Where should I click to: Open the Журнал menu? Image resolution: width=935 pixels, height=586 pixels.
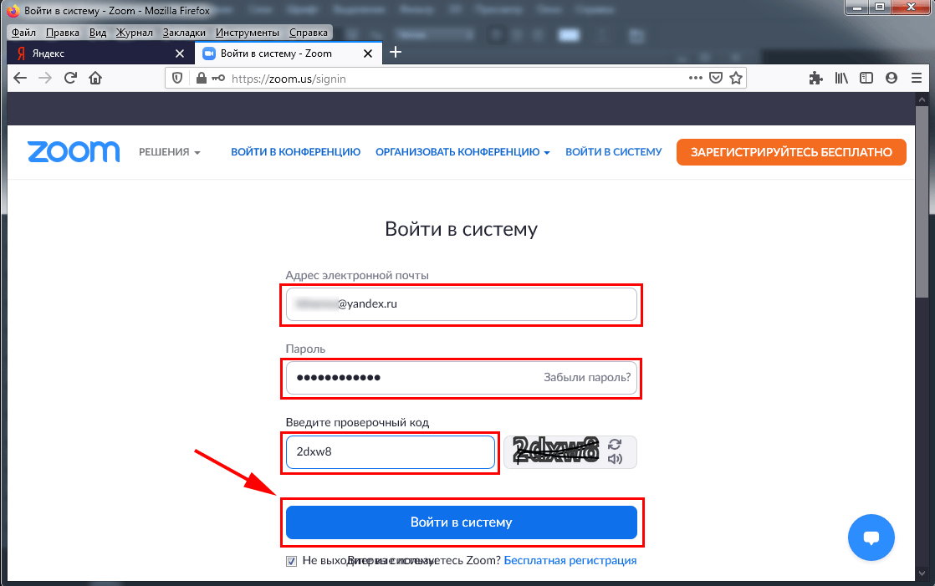(x=134, y=33)
